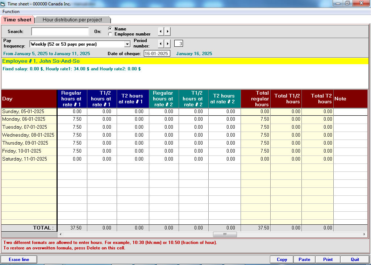Screen dimensions: 371x265
Task: Open the Function menu
Action: [11, 12]
